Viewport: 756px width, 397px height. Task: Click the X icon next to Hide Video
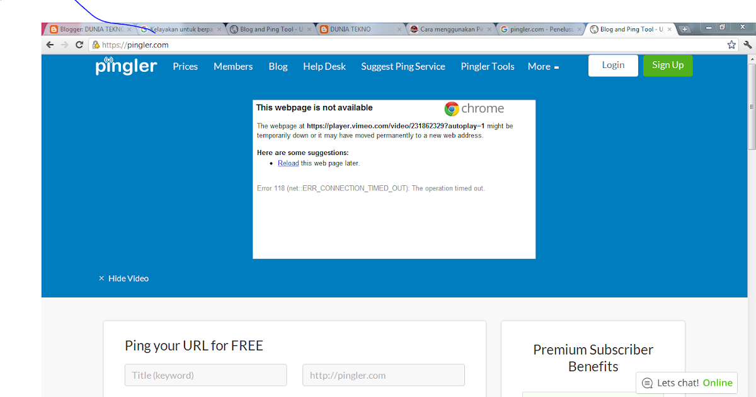tap(101, 279)
